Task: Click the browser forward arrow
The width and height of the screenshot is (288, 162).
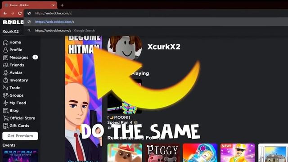Action: pos(13,13)
